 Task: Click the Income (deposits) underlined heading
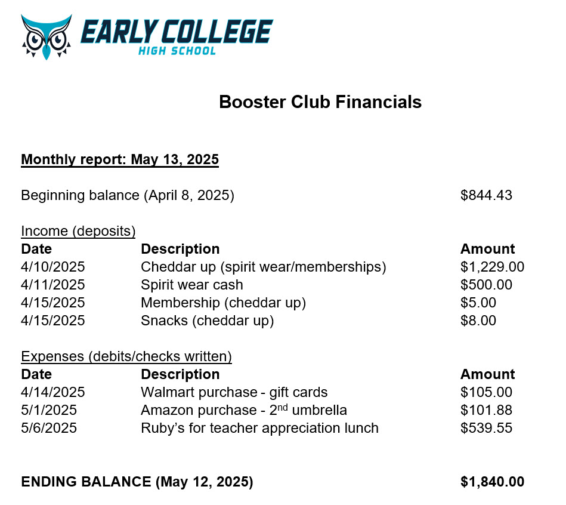(78, 231)
